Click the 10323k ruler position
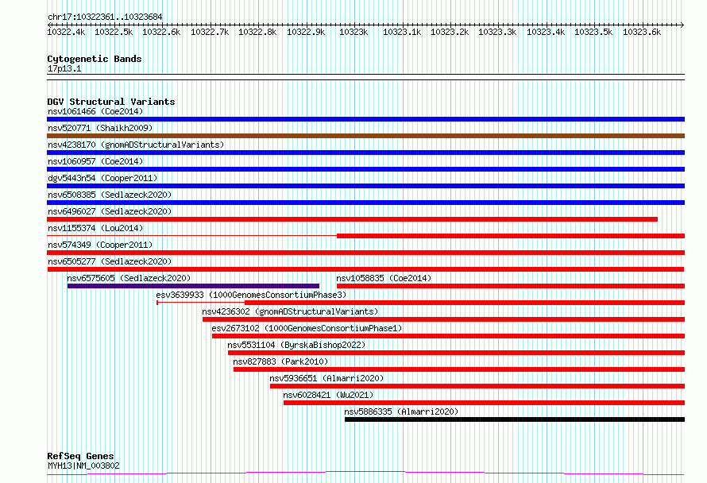 (x=353, y=32)
